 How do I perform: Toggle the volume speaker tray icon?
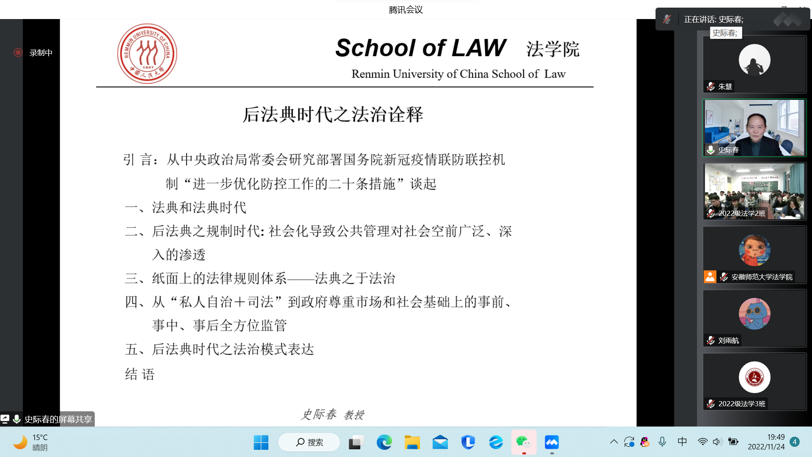point(717,442)
